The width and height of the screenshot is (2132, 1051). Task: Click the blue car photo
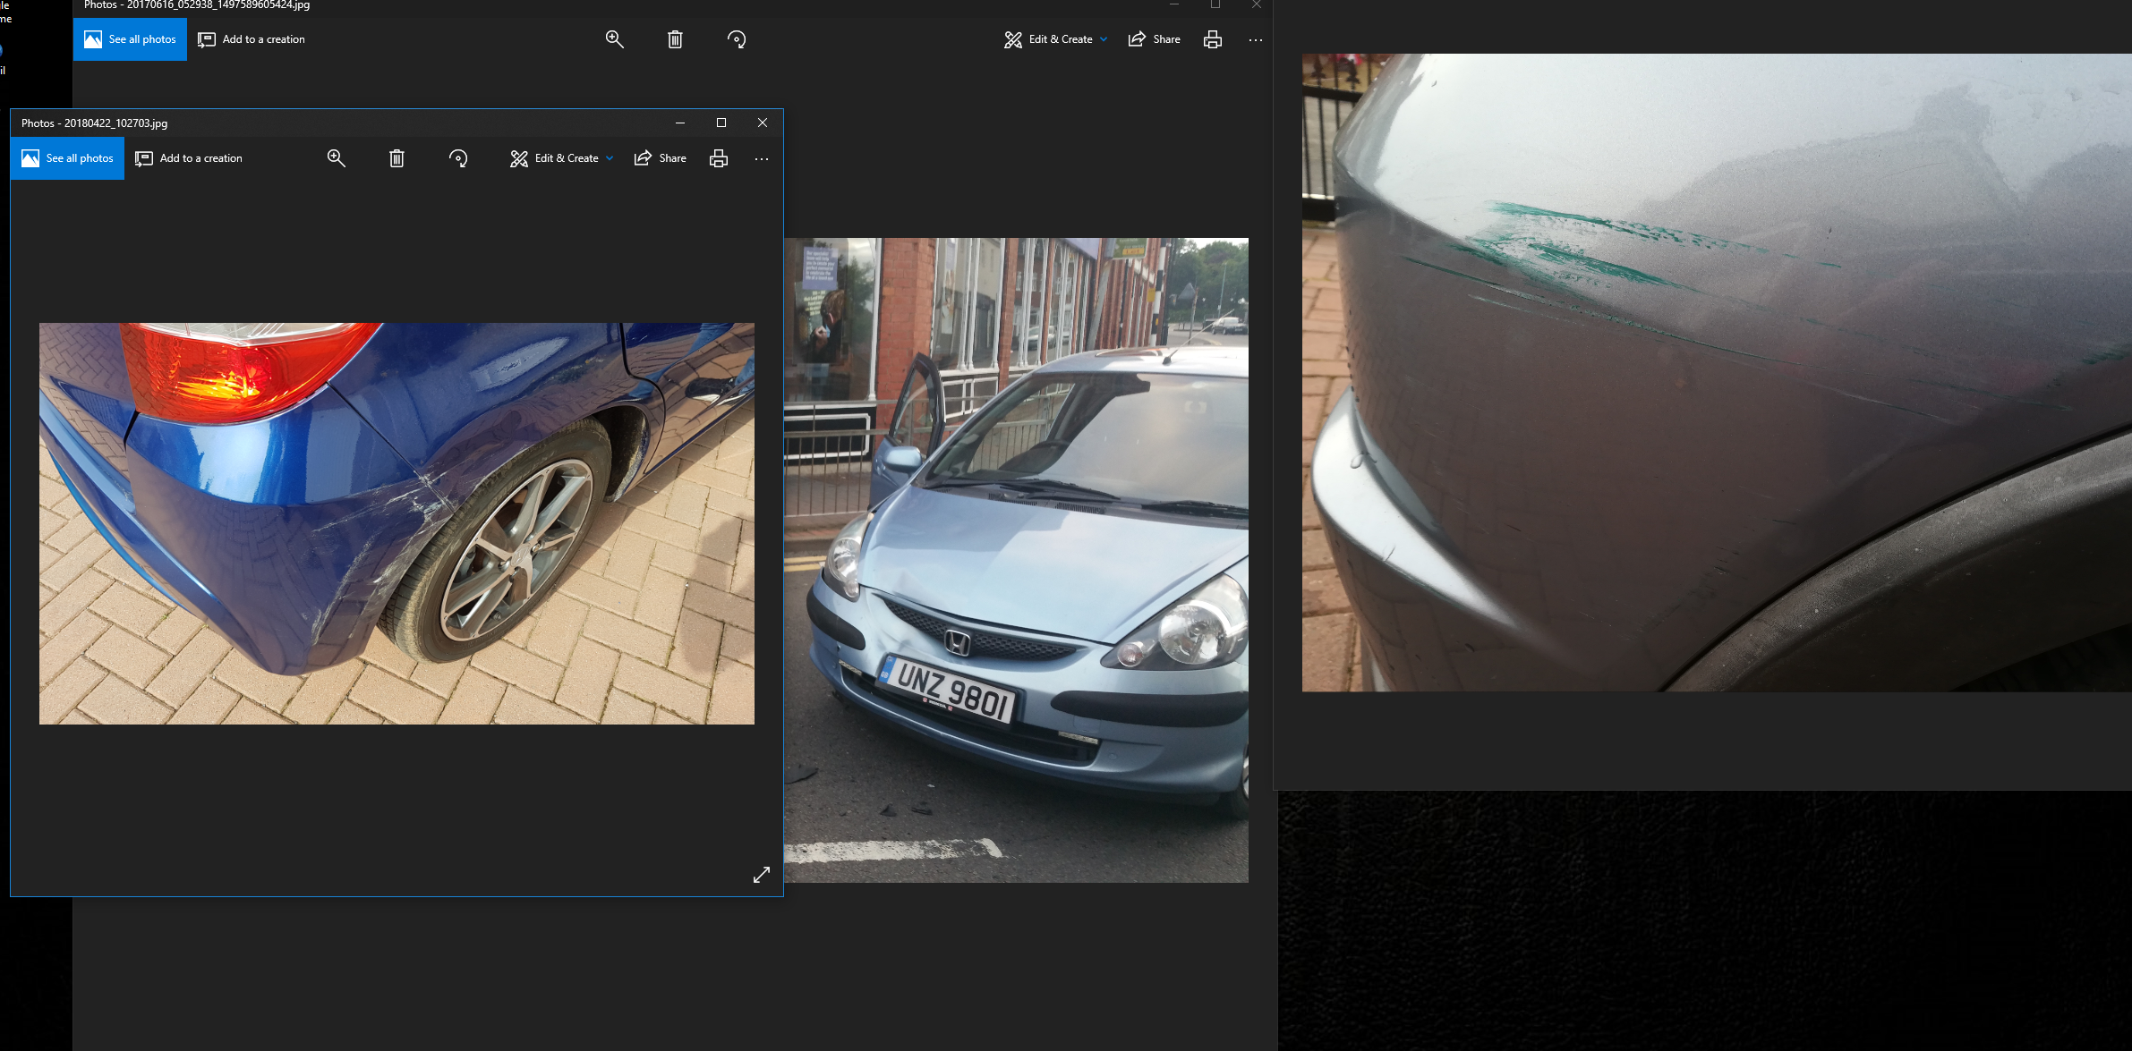[x=397, y=523]
